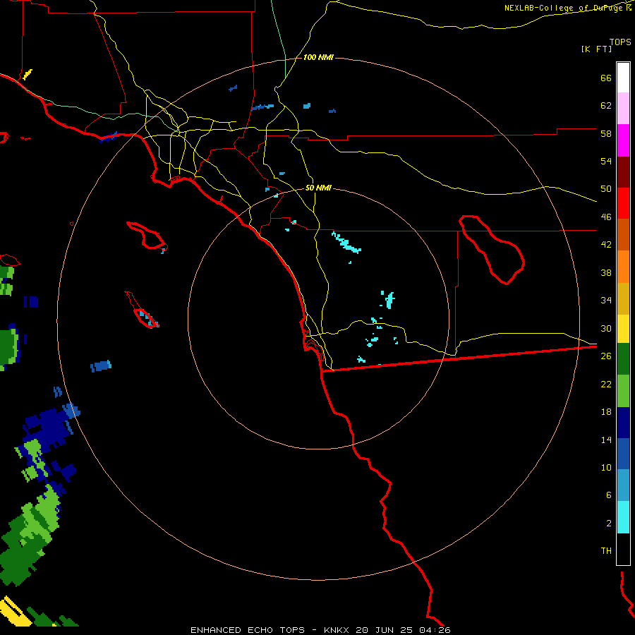Select the "58" legend value
635x635 pixels.
click(606, 133)
